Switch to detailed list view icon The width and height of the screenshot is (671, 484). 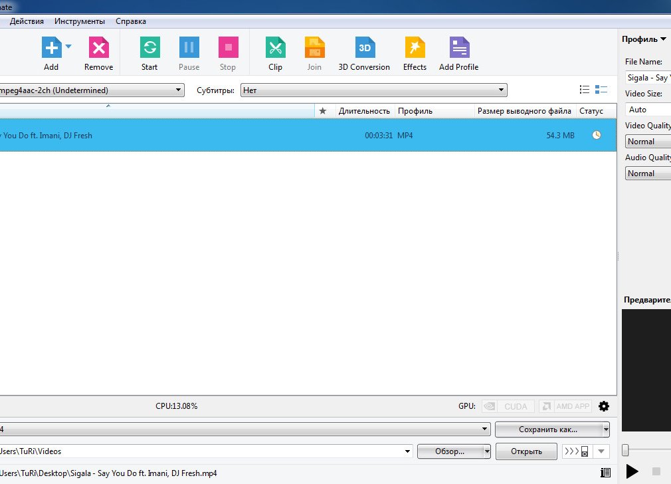601,89
